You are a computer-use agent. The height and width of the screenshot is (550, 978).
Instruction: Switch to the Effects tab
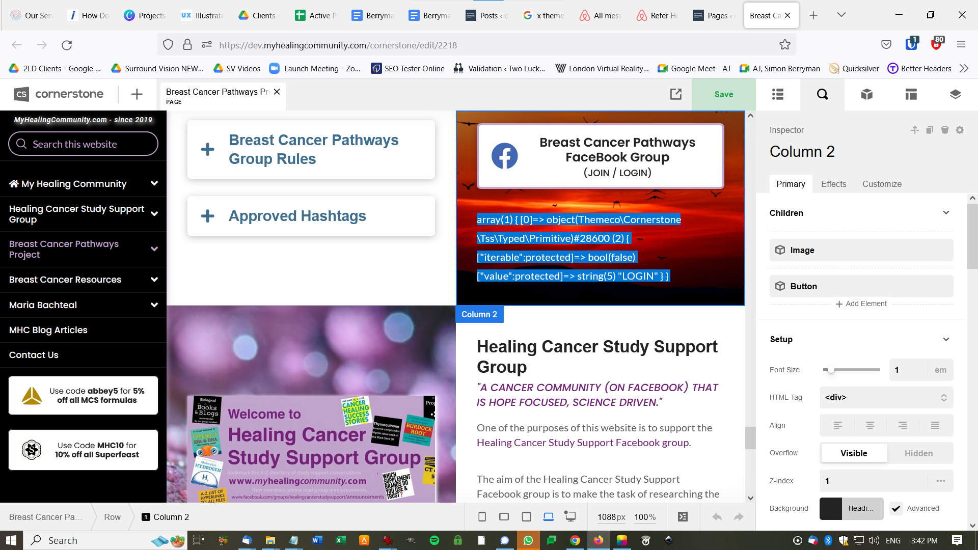[x=833, y=184]
